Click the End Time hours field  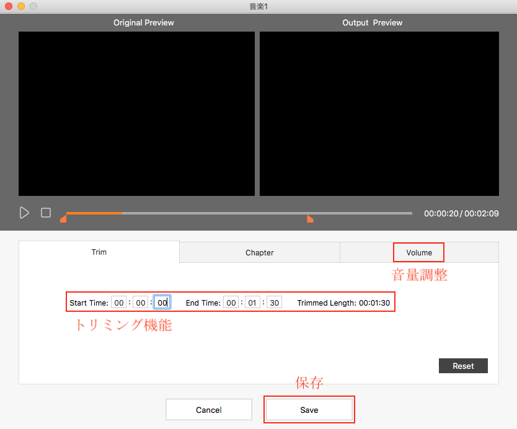click(231, 303)
